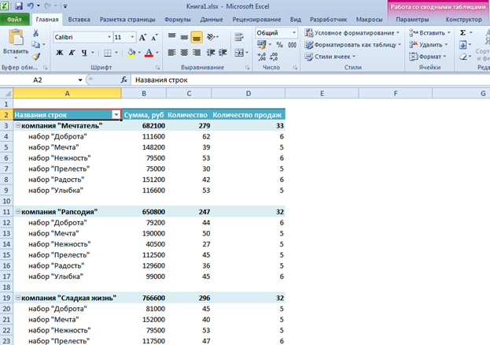Click the yellow fill color bucket
The image size is (490, 345).
(131, 52)
